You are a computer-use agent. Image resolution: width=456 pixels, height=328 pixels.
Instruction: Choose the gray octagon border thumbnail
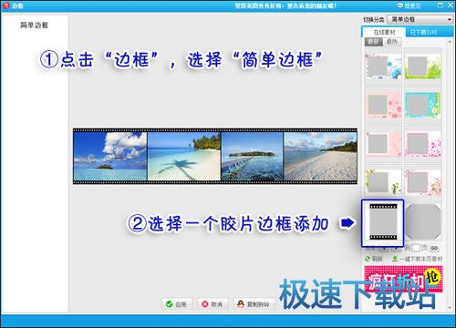tap(423, 222)
